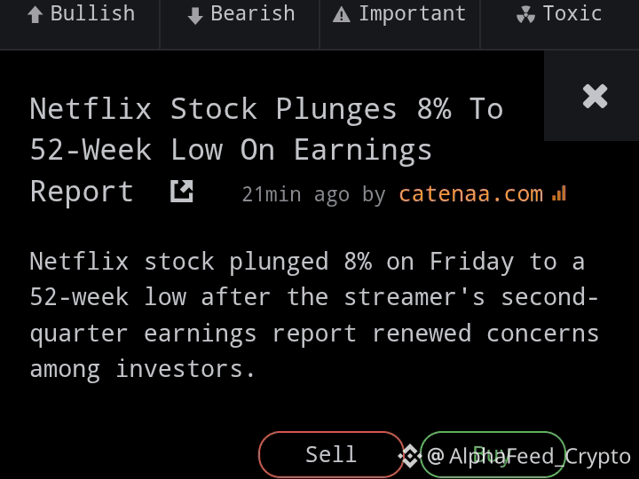Click the radiation icon beside Toxic
The image size is (639, 479).
[525, 15]
